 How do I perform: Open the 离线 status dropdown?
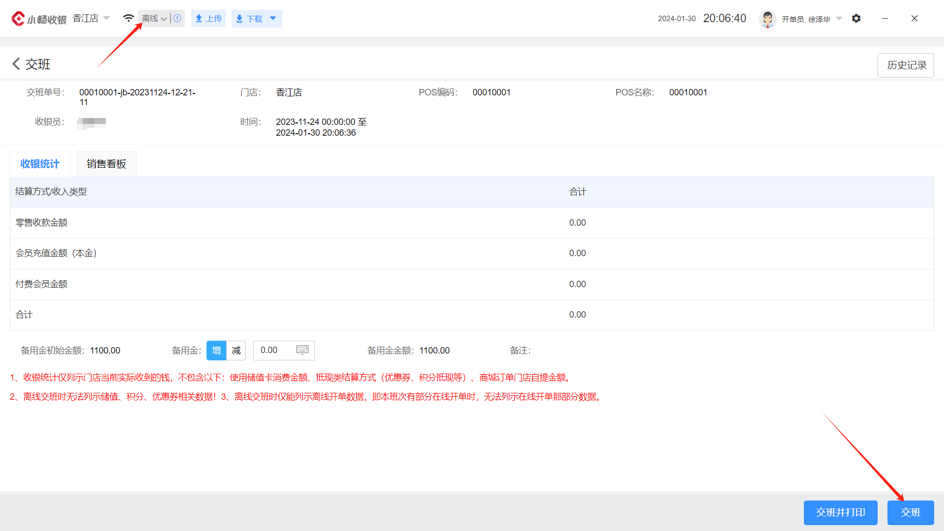click(x=154, y=19)
